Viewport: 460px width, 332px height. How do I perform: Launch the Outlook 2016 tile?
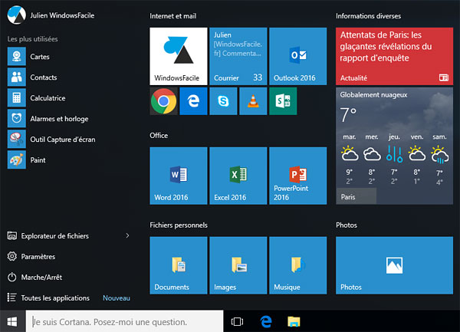pos(297,56)
